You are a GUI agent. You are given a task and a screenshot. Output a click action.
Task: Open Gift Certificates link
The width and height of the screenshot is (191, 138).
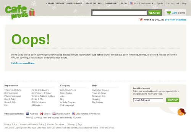39,102
